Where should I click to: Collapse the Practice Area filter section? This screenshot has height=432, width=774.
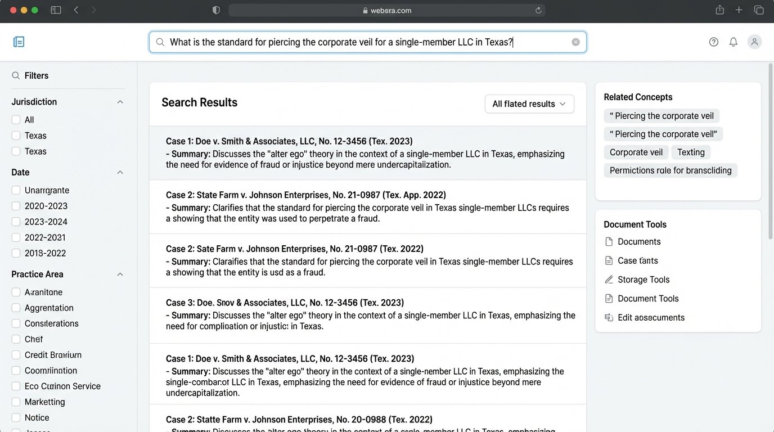(120, 274)
